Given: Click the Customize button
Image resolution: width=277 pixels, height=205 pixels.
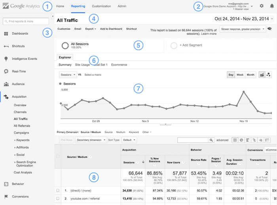Looking at the screenshot, I should [64, 29].
